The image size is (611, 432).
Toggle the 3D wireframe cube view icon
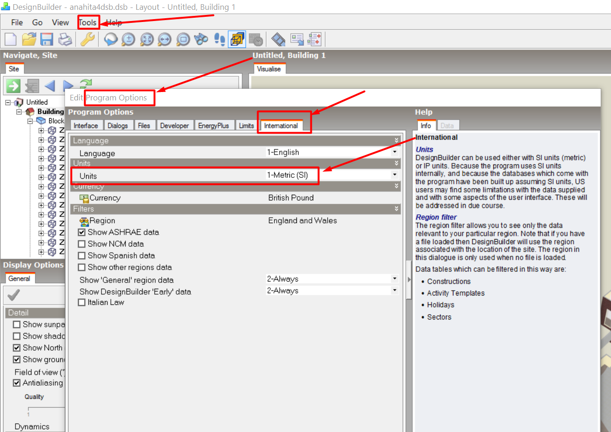click(237, 39)
